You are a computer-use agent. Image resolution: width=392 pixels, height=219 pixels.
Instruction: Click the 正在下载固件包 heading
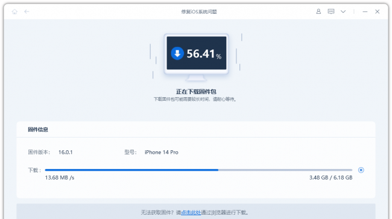click(x=196, y=92)
